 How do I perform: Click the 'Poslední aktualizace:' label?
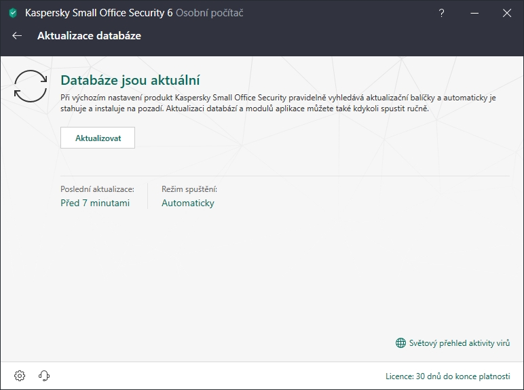click(x=97, y=189)
